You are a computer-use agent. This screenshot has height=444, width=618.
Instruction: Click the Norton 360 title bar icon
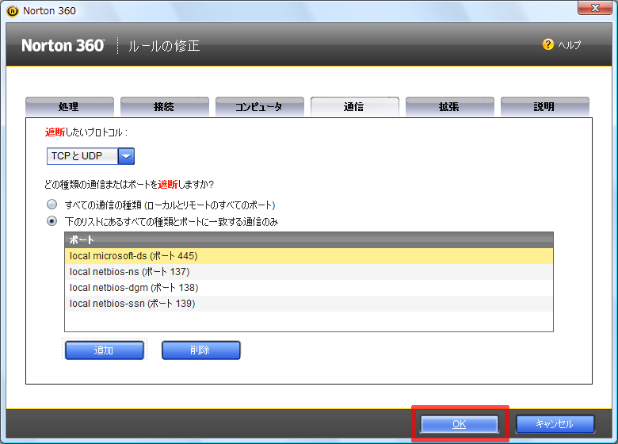coord(11,10)
